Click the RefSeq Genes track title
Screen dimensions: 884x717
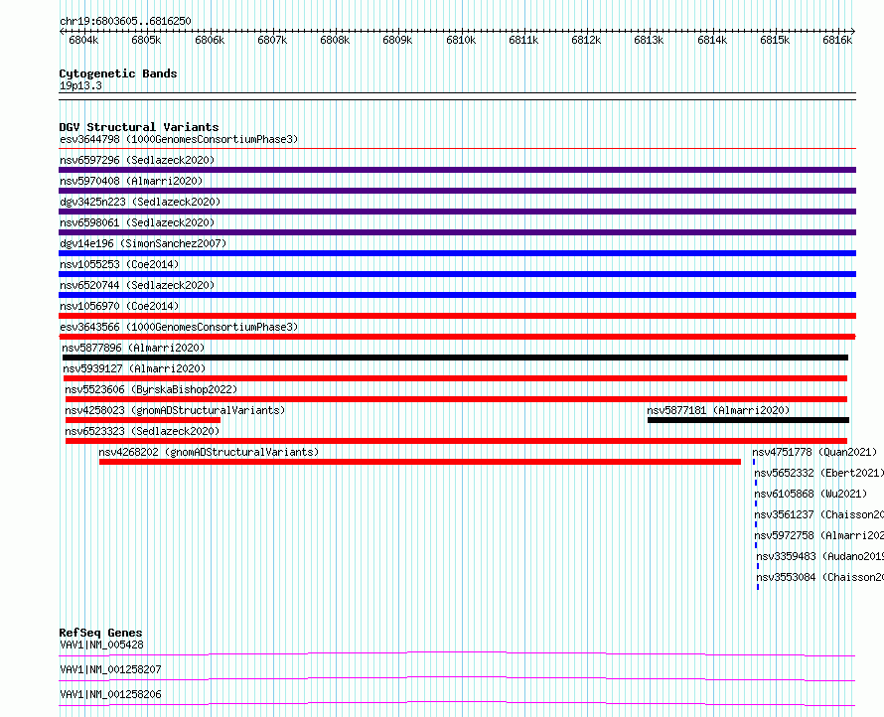tap(100, 633)
